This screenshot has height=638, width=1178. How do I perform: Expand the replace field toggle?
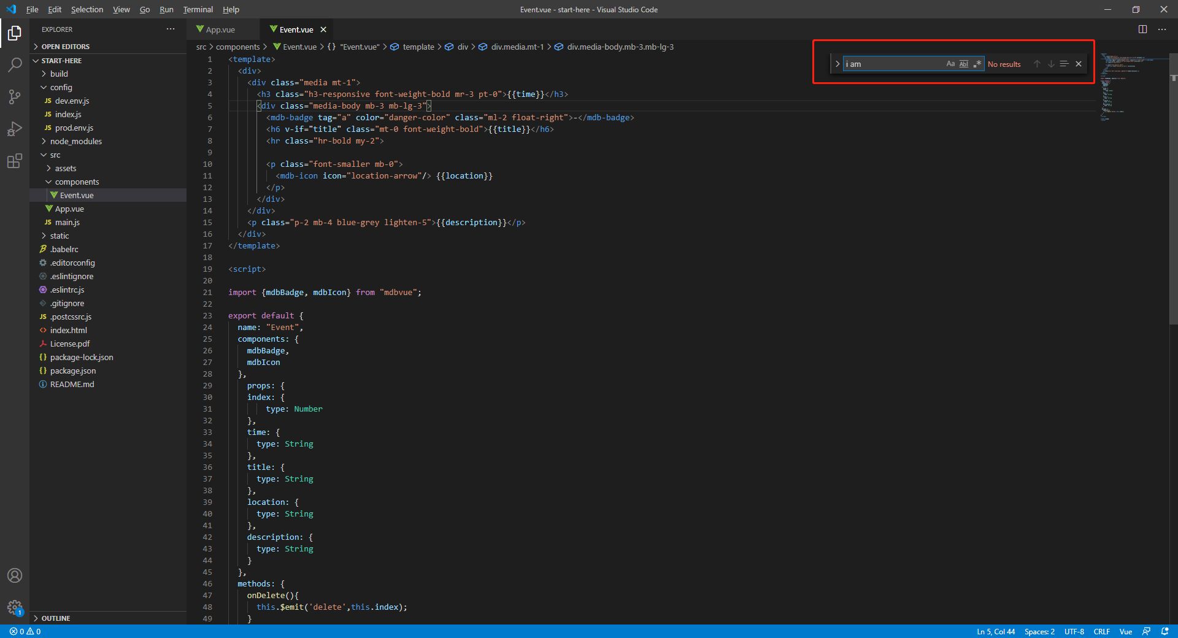coord(837,64)
